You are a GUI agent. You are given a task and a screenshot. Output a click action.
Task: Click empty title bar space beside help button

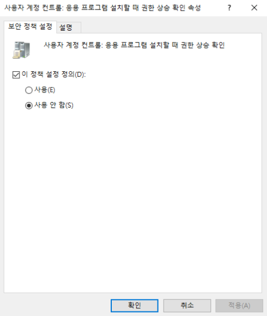pos(213,8)
